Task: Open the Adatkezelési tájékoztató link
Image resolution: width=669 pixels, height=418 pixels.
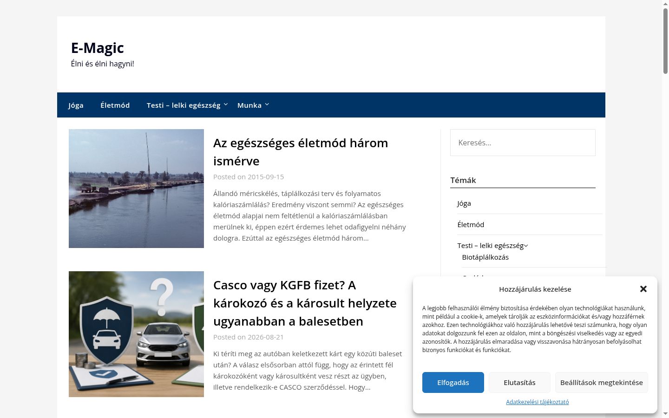Action: (538, 402)
